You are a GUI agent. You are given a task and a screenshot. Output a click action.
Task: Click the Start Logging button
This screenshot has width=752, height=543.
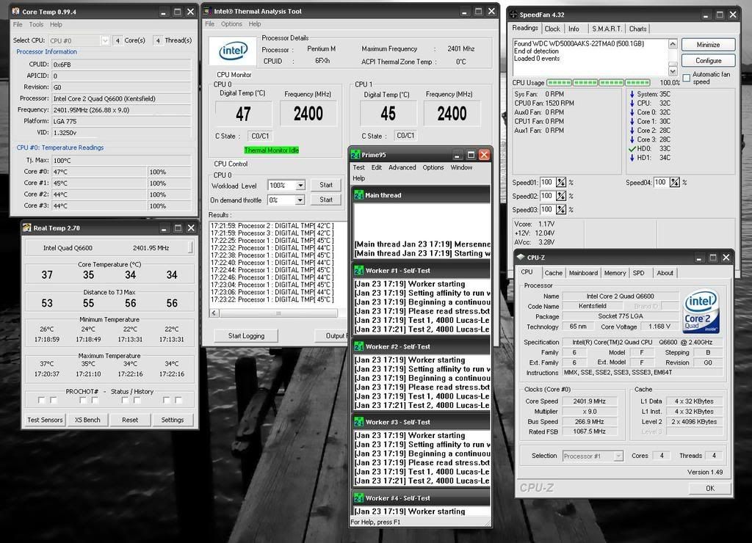tap(246, 335)
